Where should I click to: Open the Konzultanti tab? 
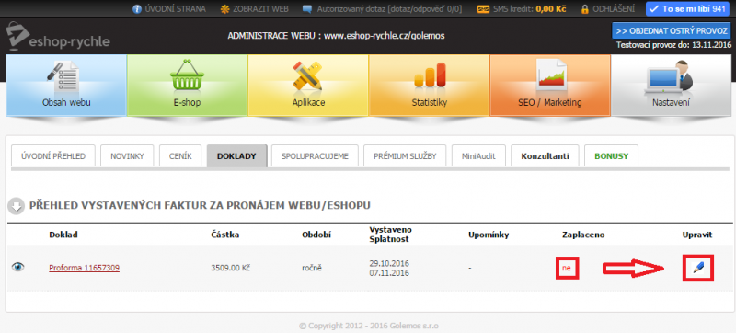pyautogui.click(x=545, y=156)
